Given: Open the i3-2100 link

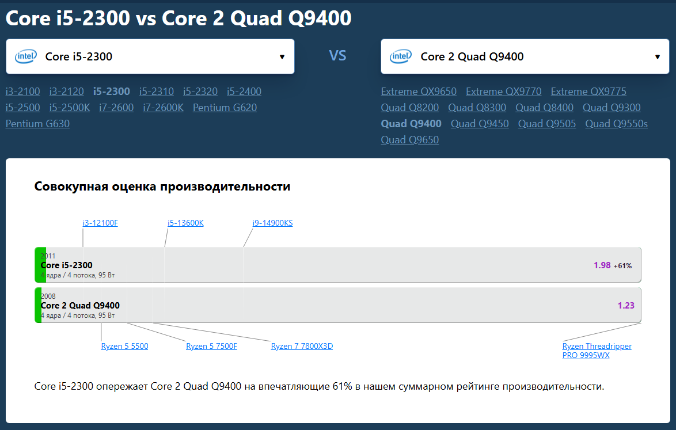Looking at the screenshot, I should [x=23, y=92].
